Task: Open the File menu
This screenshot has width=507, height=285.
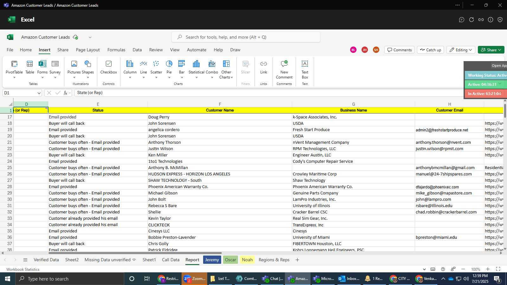Action: pyautogui.click(x=10, y=50)
